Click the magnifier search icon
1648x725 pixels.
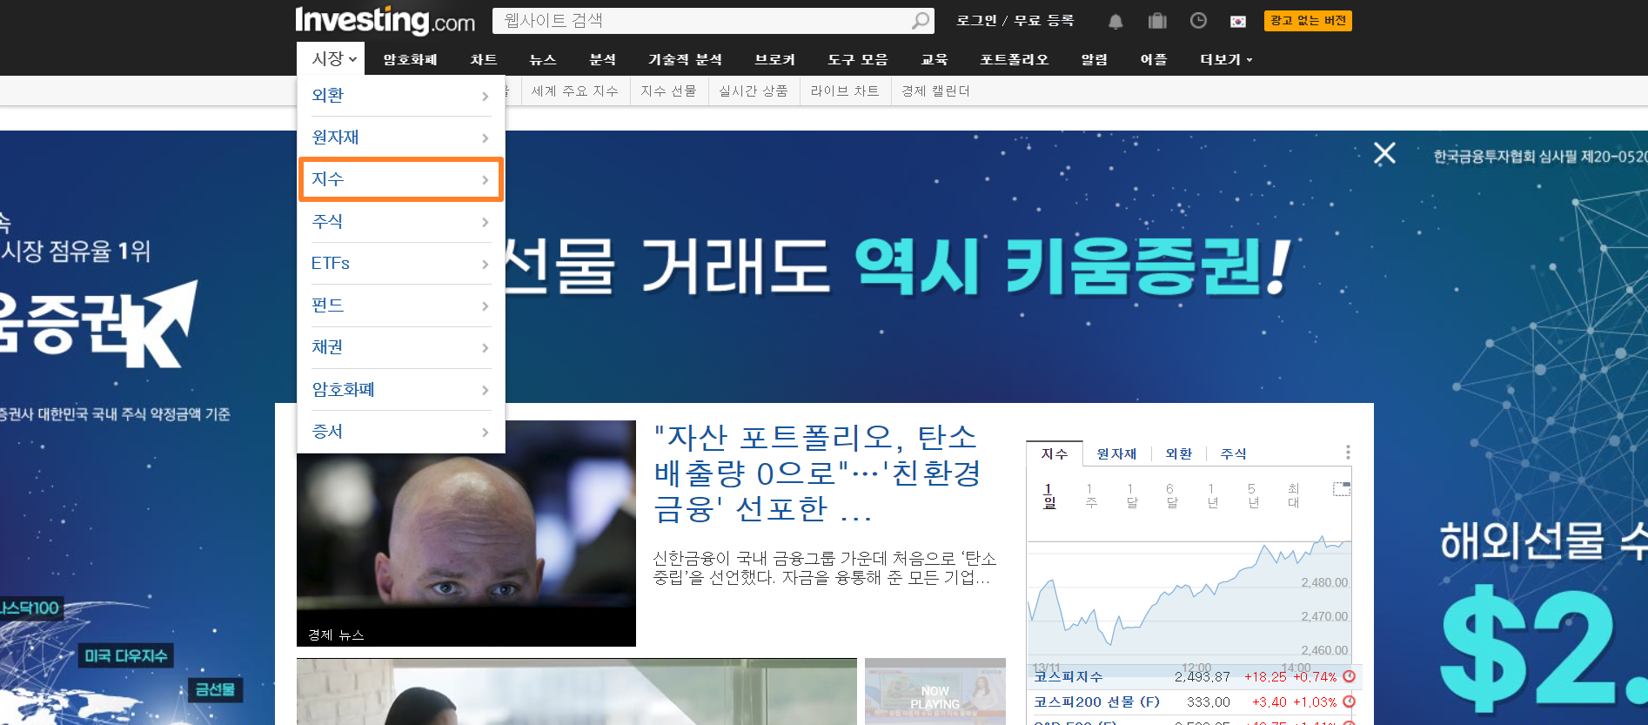[x=920, y=21]
